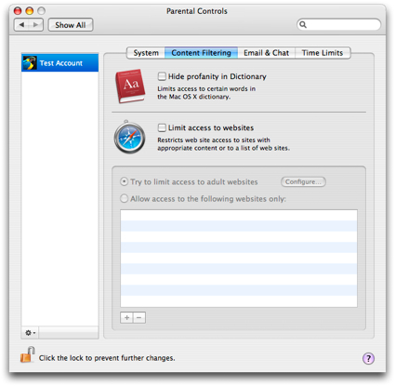The height and width of the screenshot is (386, 395).
Task: Go back with the left arrow
Action: pos(21,25)
